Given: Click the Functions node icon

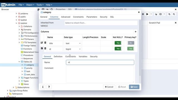Looking at the screenshot, I should click(22, 49).
